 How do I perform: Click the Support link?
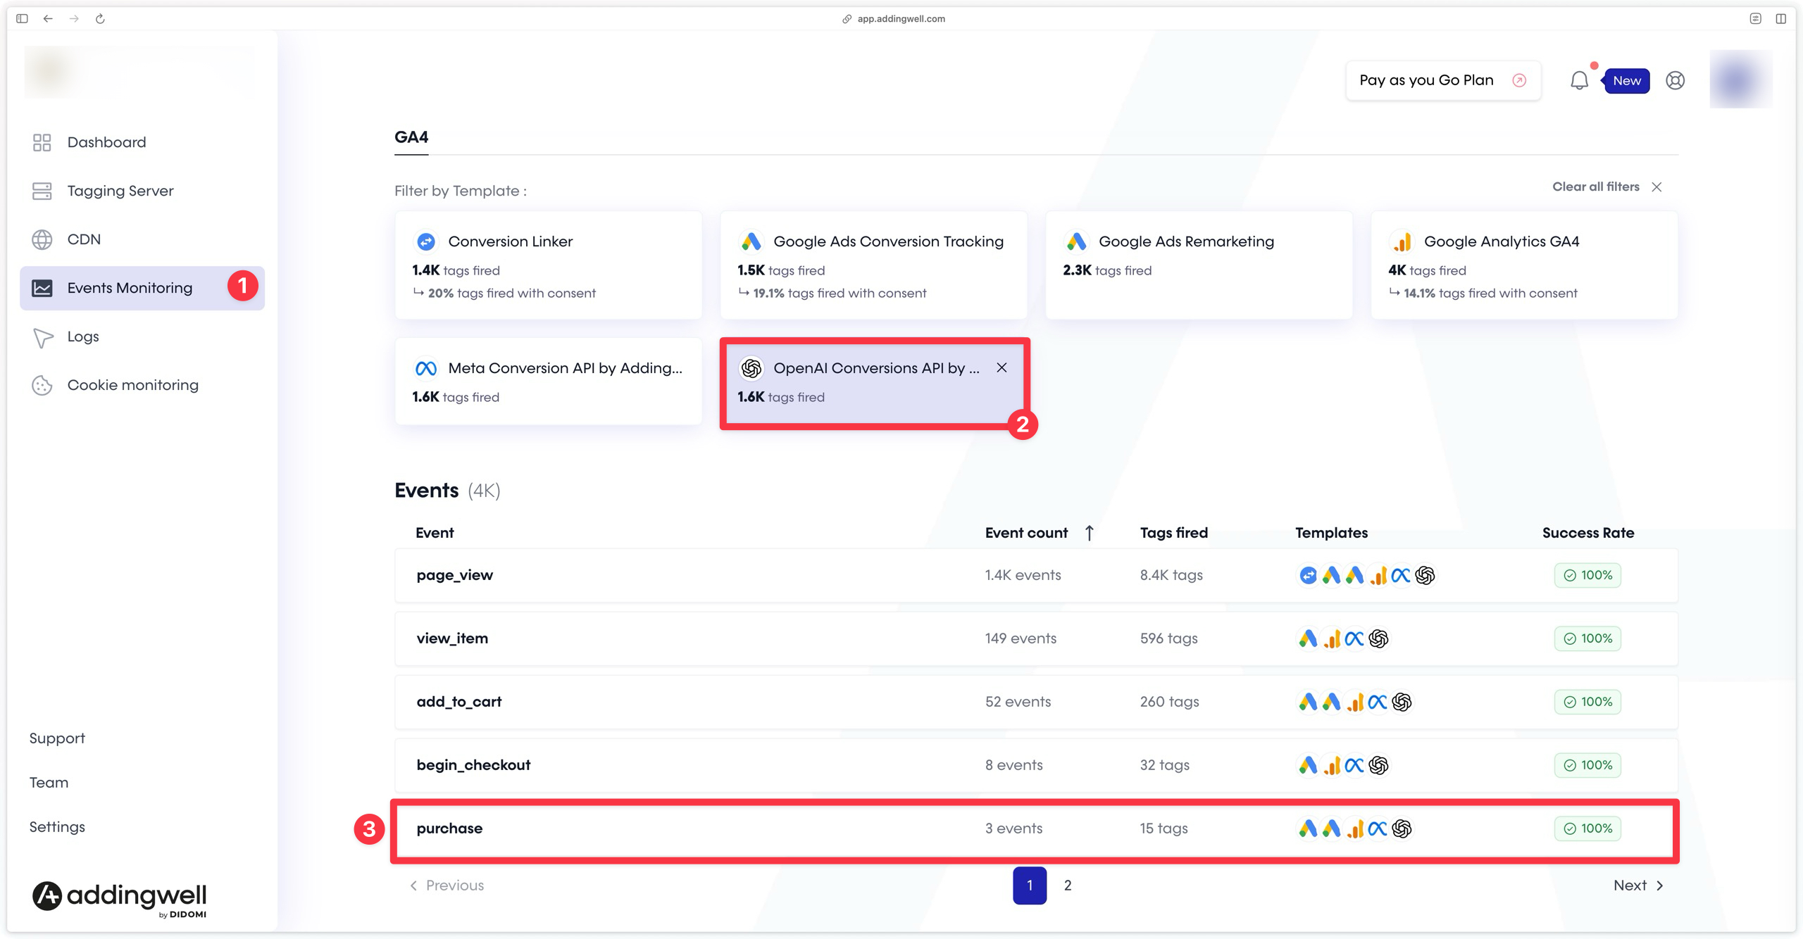57,738
